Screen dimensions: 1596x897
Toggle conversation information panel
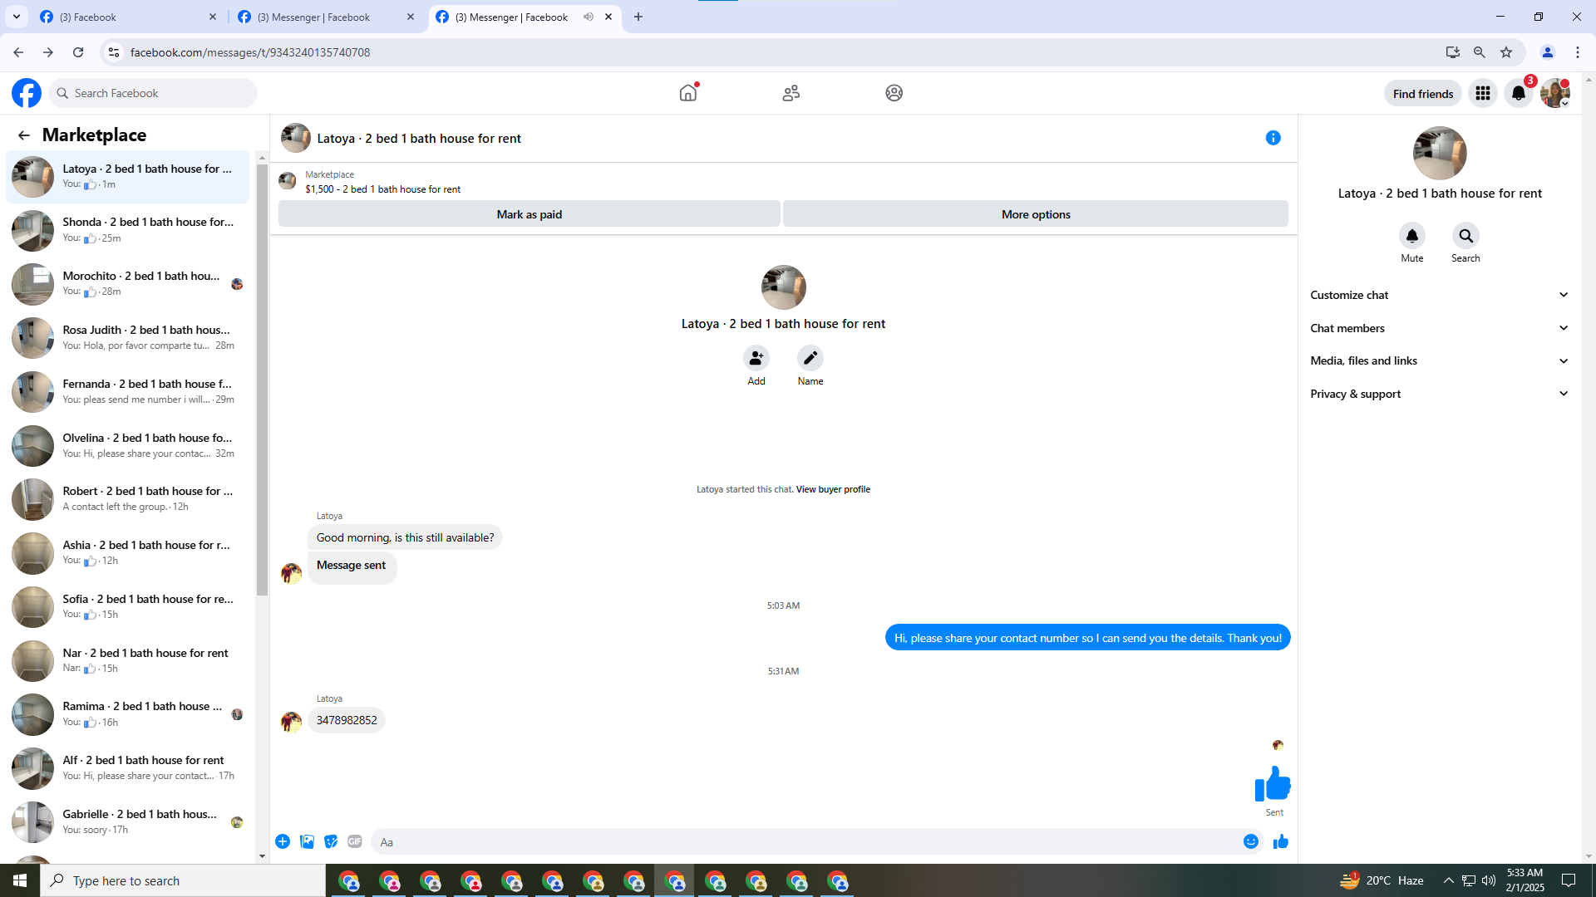coord(1273,138)
